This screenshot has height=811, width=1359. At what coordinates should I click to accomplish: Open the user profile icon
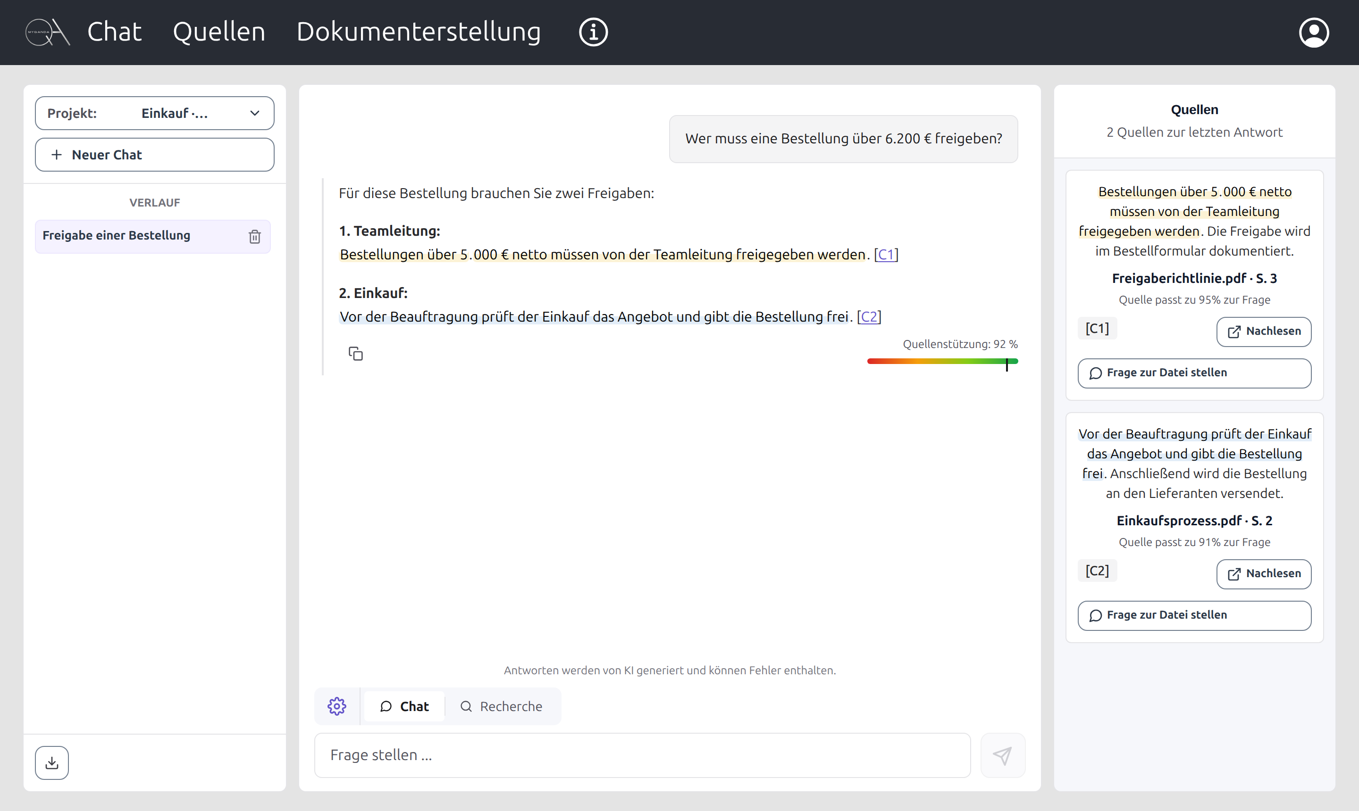click(x=1314, y=33)
